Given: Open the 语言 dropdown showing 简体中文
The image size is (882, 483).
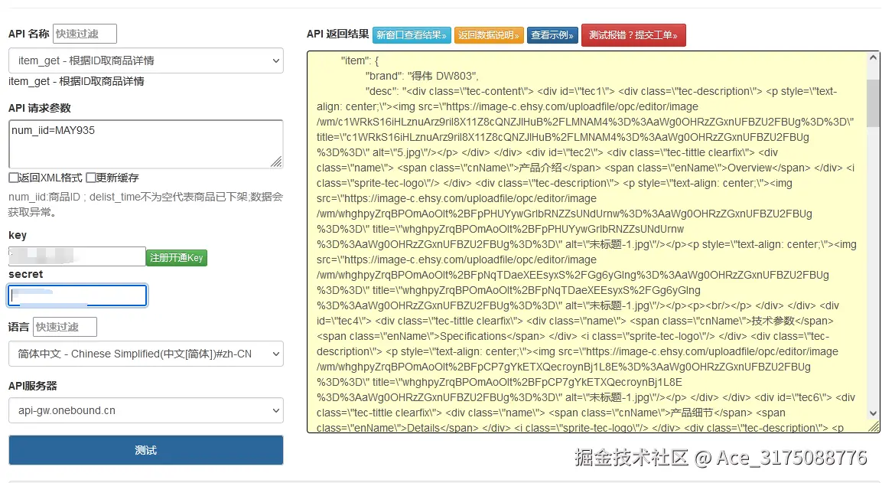Looking at the screenshot, I should click(x=145, y=354).
